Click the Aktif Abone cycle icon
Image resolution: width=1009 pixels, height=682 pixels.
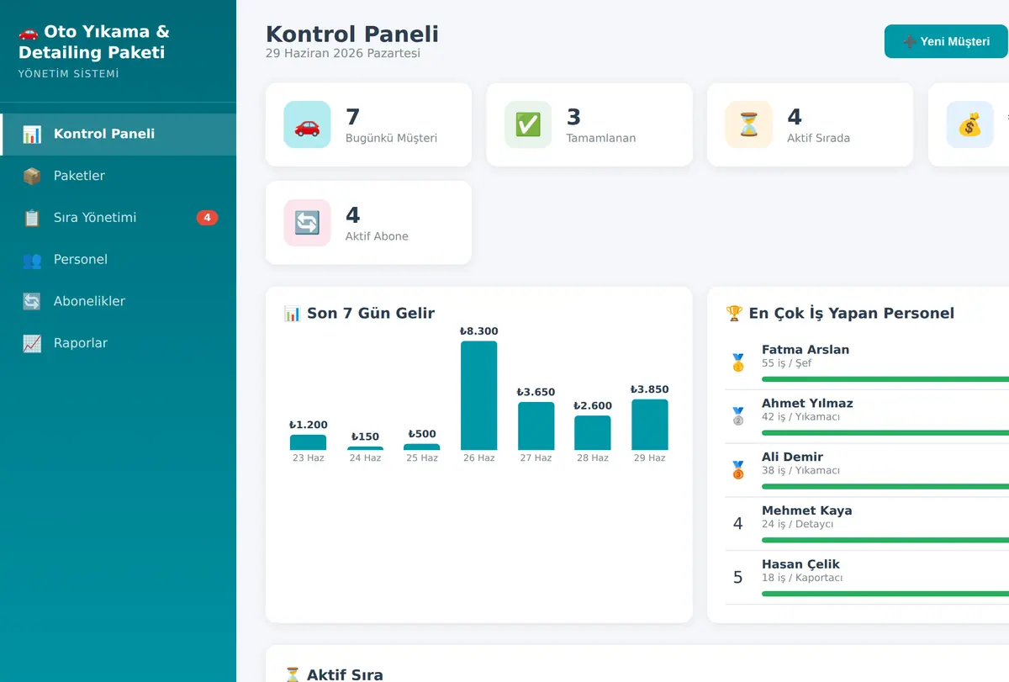click(x=307, y=223)
